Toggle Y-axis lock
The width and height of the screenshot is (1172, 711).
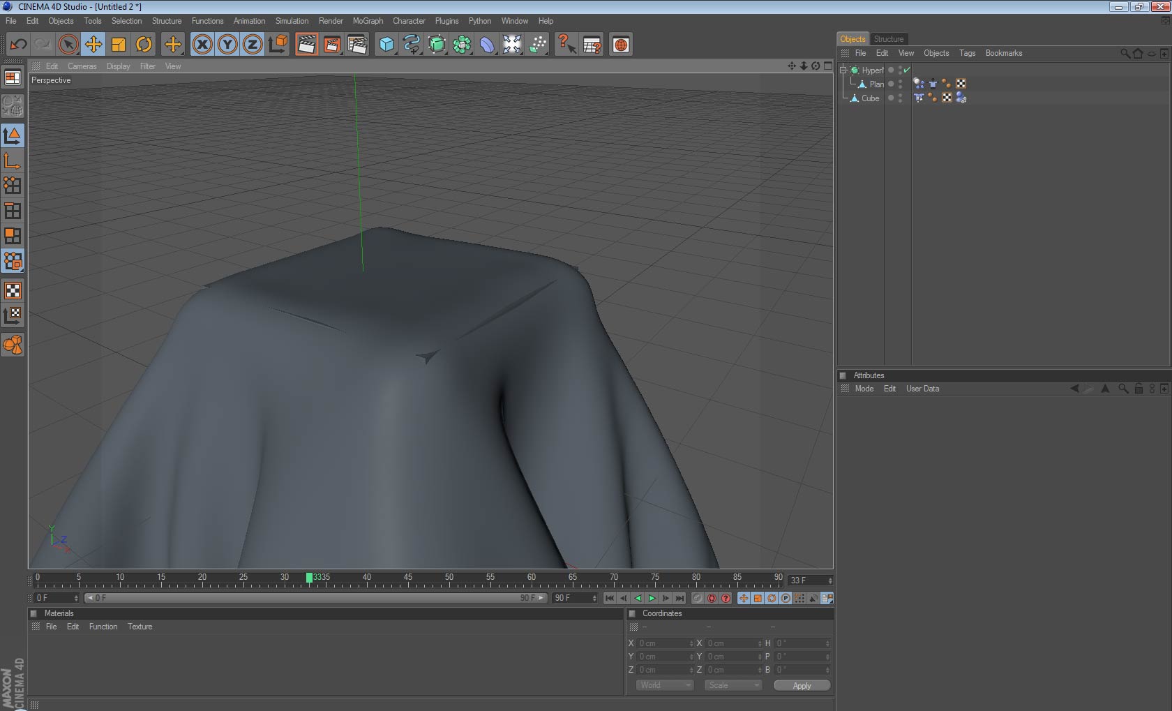click(x=227, y=45)
